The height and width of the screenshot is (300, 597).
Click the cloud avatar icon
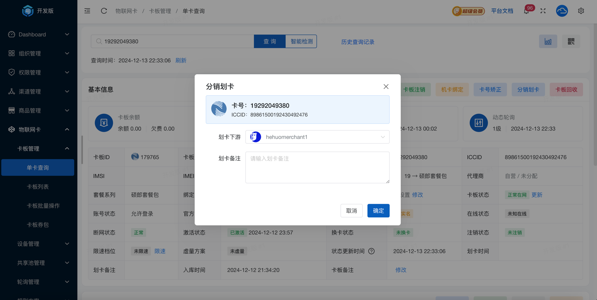pos(562,11)
